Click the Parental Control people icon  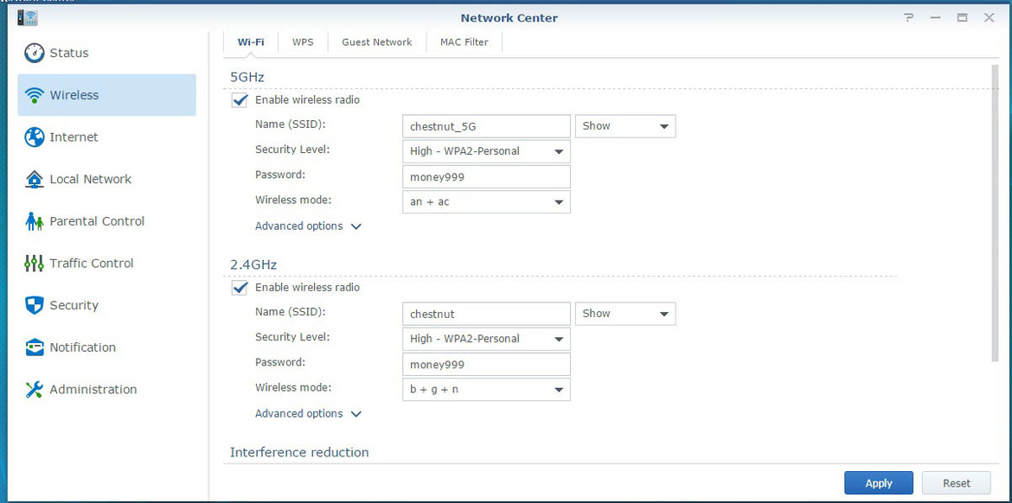(34, 221)
